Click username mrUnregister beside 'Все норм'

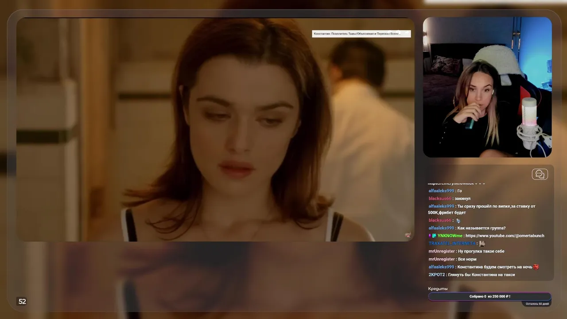pyautogui.click(x=442, y=259)
